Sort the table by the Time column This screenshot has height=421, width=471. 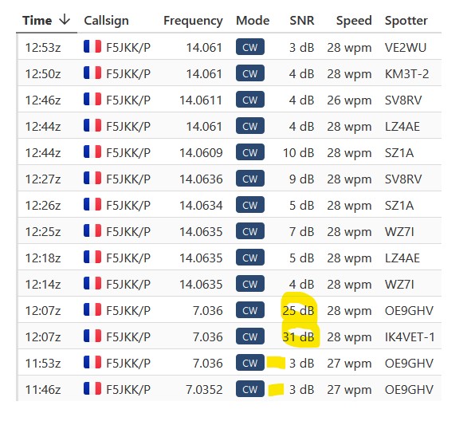click(37, 21)
